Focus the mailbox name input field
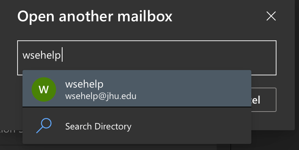The height and width of the screenshot is (150, 299). coord(146,56)
